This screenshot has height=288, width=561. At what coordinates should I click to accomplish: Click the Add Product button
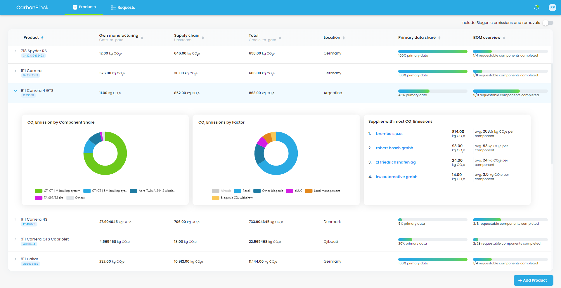533,280
